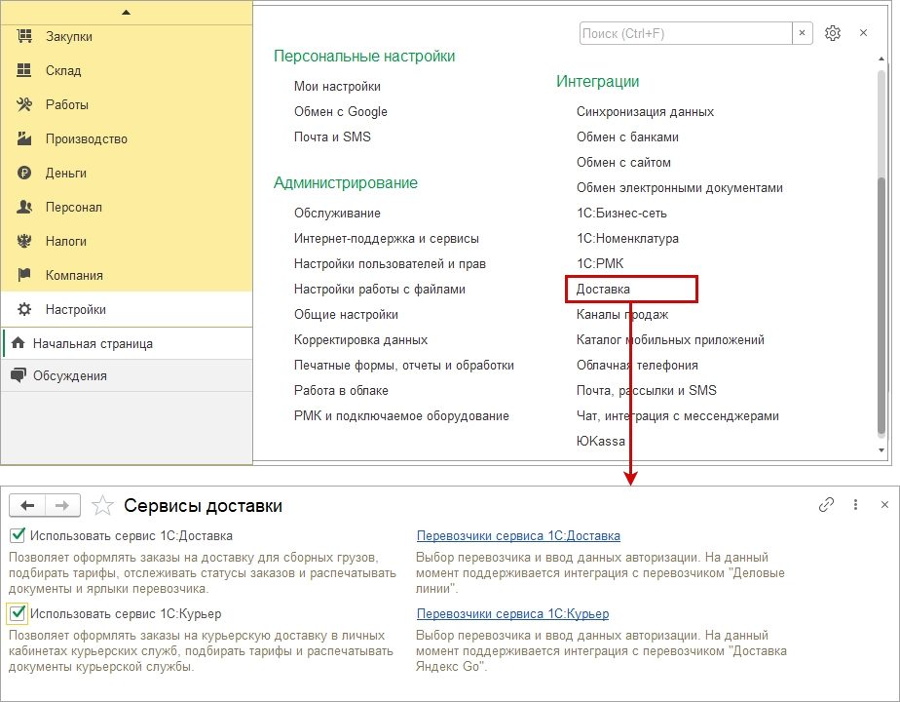Open Интернет-поддержка и сервисы
900x702 pixels.
tap(387, 239)
